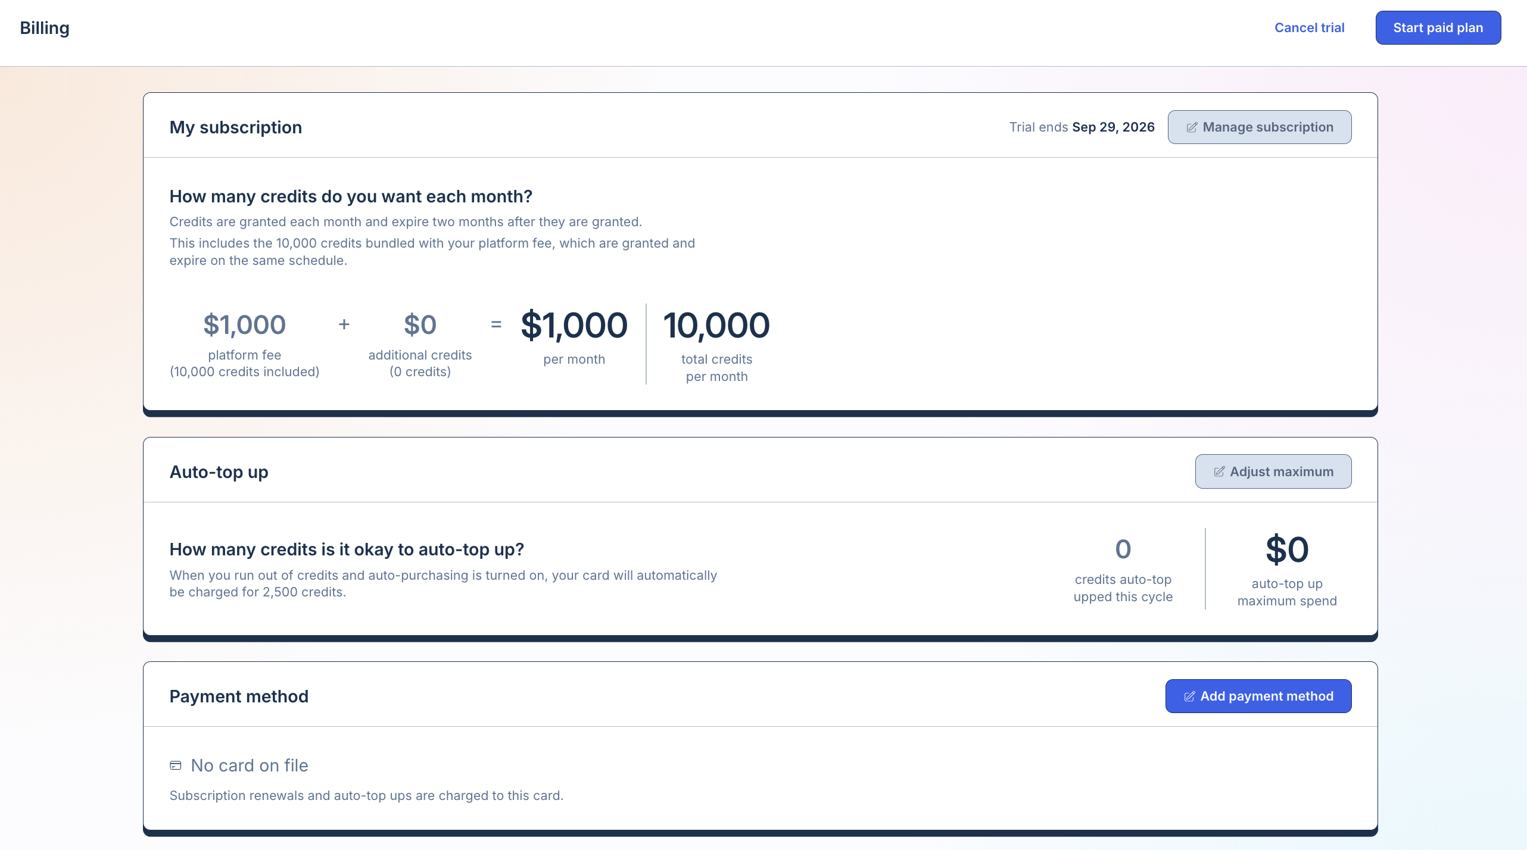Open the Manage subscription button
1527x850 pixels.
1260,127
